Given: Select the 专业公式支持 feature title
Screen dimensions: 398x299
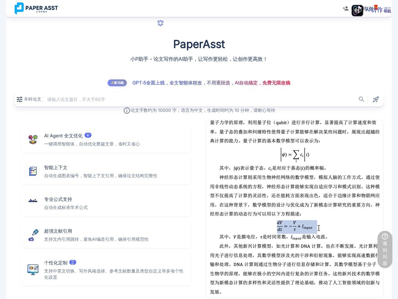Looking at the screenshot, I should tap(58, 199).
